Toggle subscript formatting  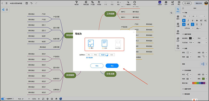[x=205, y=20]
